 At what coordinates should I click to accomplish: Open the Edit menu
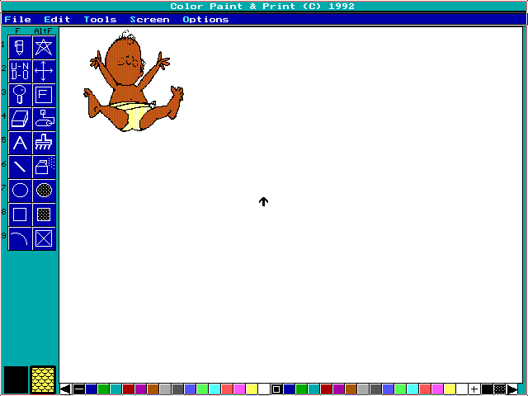(x=57, y=20)
